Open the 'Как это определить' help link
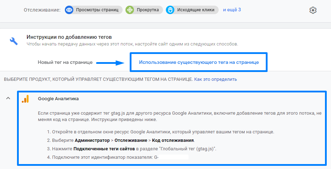 215,79
